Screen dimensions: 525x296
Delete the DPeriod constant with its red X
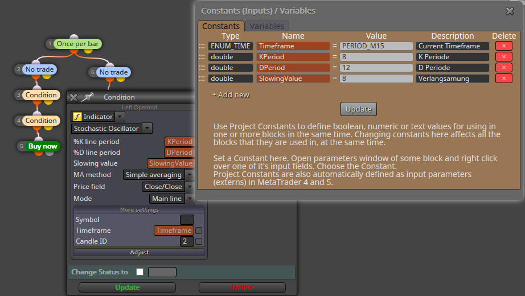503,67
